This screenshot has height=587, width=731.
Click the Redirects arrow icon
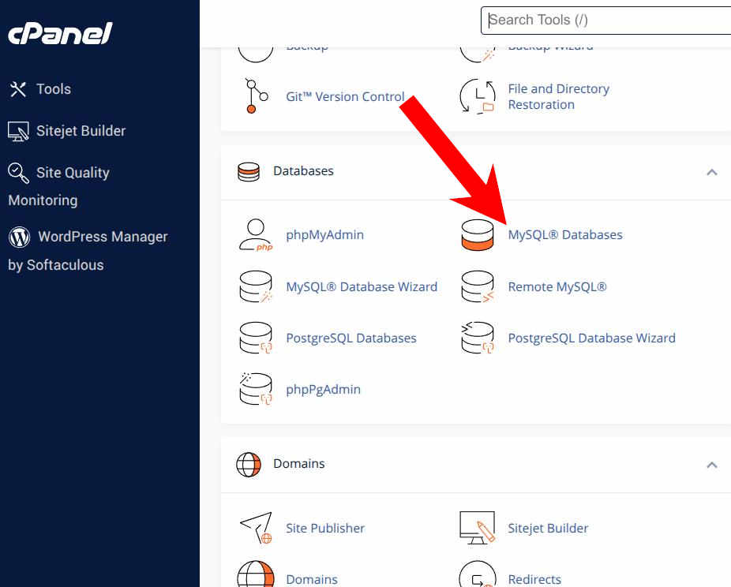tap(478, 574)
